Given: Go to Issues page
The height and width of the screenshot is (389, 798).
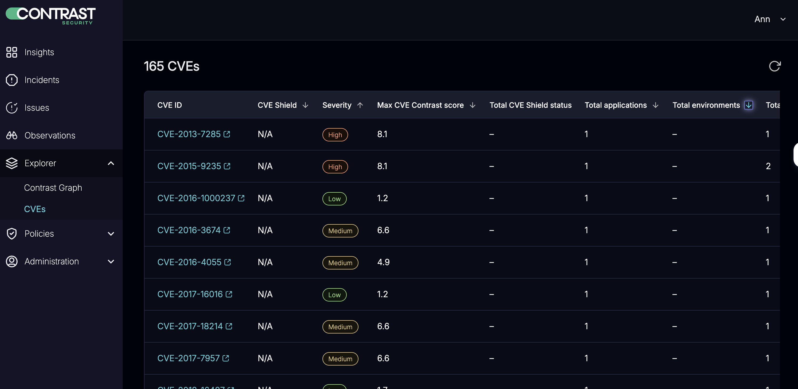Looking at the screenshot, I should pos(37,108).
